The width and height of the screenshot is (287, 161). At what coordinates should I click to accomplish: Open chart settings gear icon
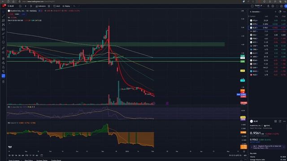coord(273,6)
